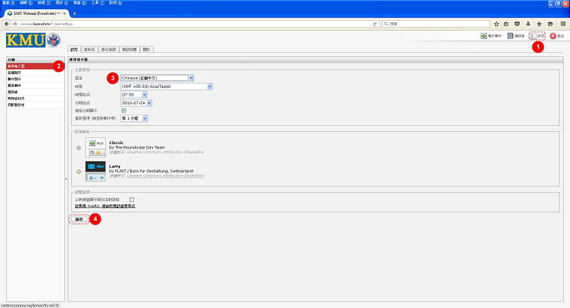Click the browser URL address field

pos(194,24)
